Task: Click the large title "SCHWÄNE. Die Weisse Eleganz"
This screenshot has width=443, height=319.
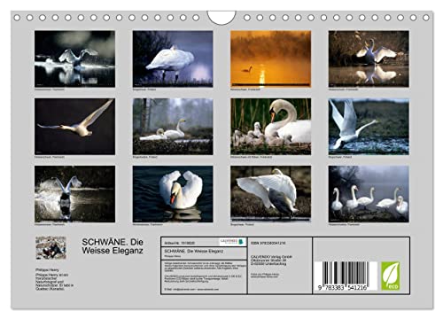Action: tap(113, 246)
